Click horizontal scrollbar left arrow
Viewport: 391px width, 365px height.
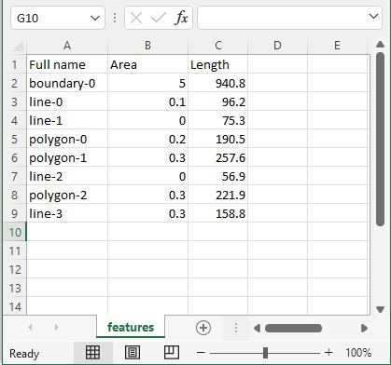pos(257,328)
